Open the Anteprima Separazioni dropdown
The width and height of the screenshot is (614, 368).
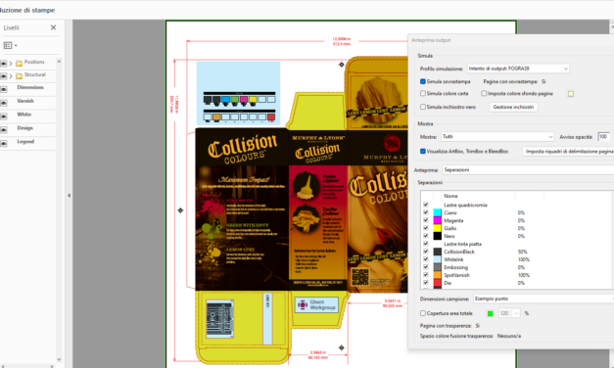(528, 170)
